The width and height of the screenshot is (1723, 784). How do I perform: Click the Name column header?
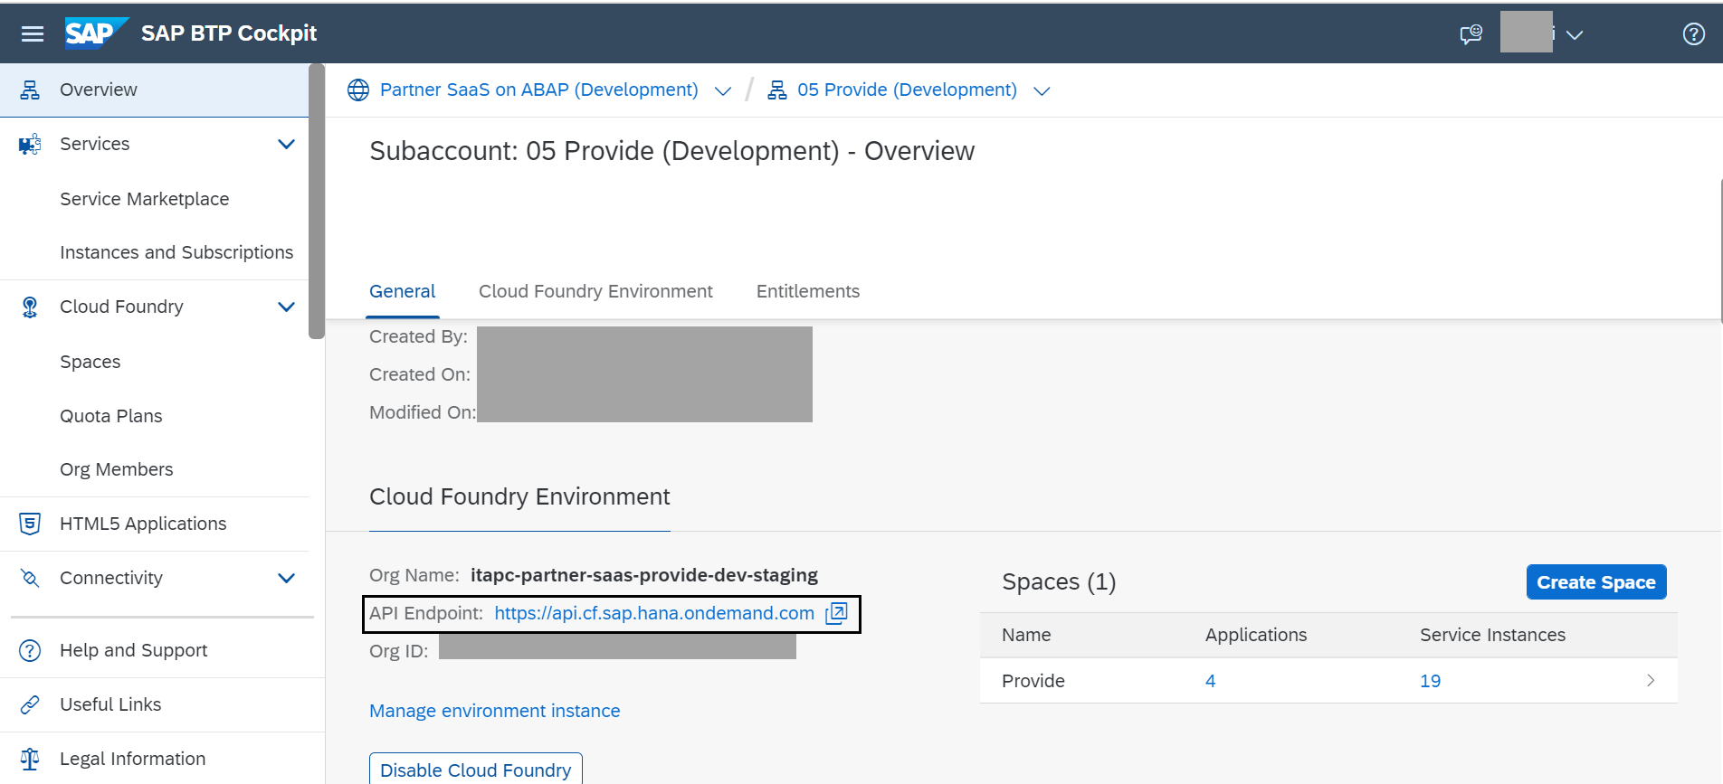pos(1026,635)
